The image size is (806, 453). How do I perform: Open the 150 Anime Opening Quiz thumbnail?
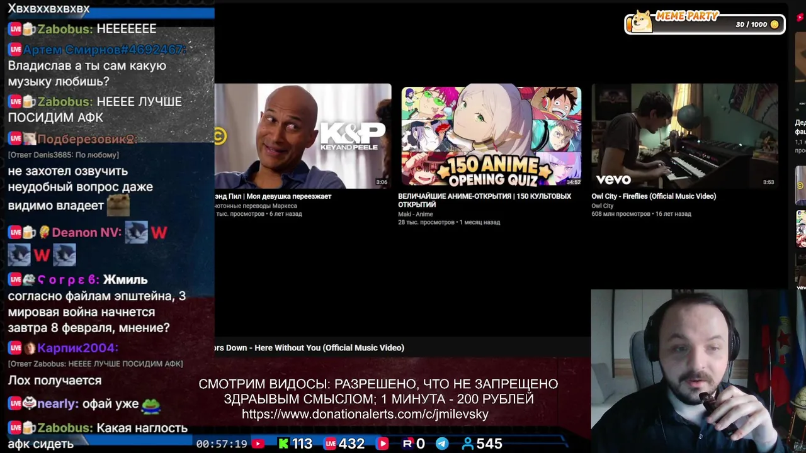point(491,136)
